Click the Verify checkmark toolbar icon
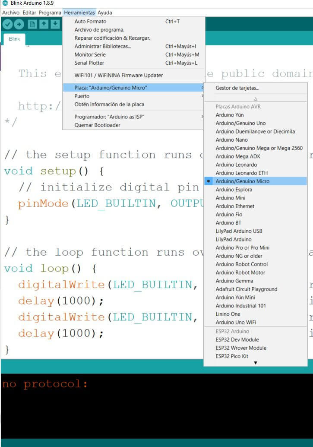Screen dimensions: 313x447 [x=7, y=25]
